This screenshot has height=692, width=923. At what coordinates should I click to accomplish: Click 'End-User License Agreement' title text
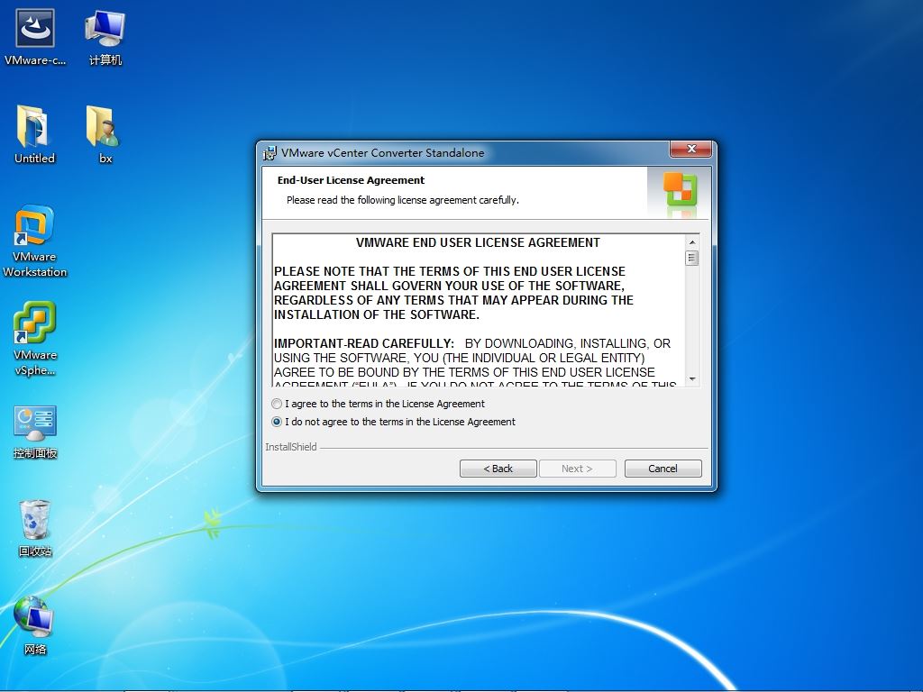coord(351,180)
